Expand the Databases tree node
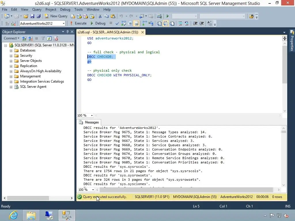The height and width of the screenshot is (221, 295). [11, 50]
